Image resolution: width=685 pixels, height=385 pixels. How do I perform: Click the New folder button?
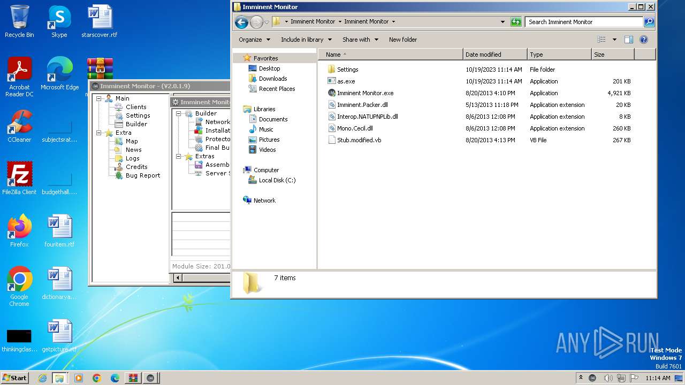(403, 40)
